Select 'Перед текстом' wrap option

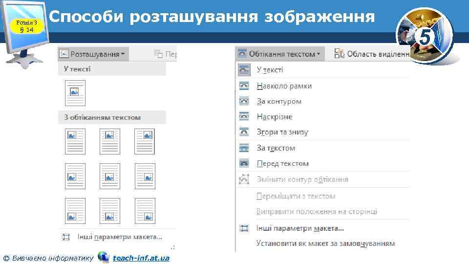[x=323, y=164]
